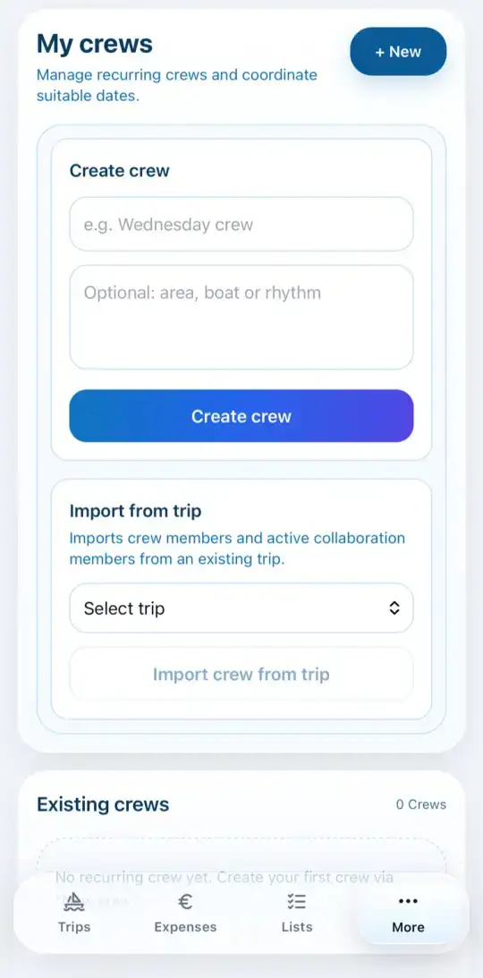Click the "Import crew from trip" button
The image size is (483, 978).
point(241,675)
